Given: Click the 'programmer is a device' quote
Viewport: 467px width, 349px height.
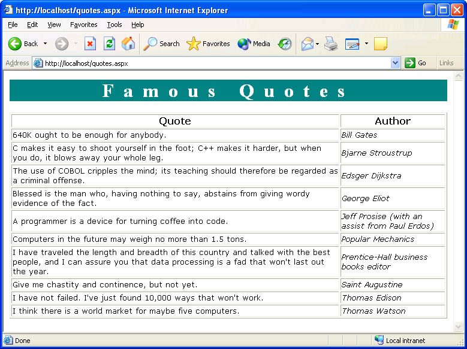Looking at the screenshot, I should click(120, 221).
